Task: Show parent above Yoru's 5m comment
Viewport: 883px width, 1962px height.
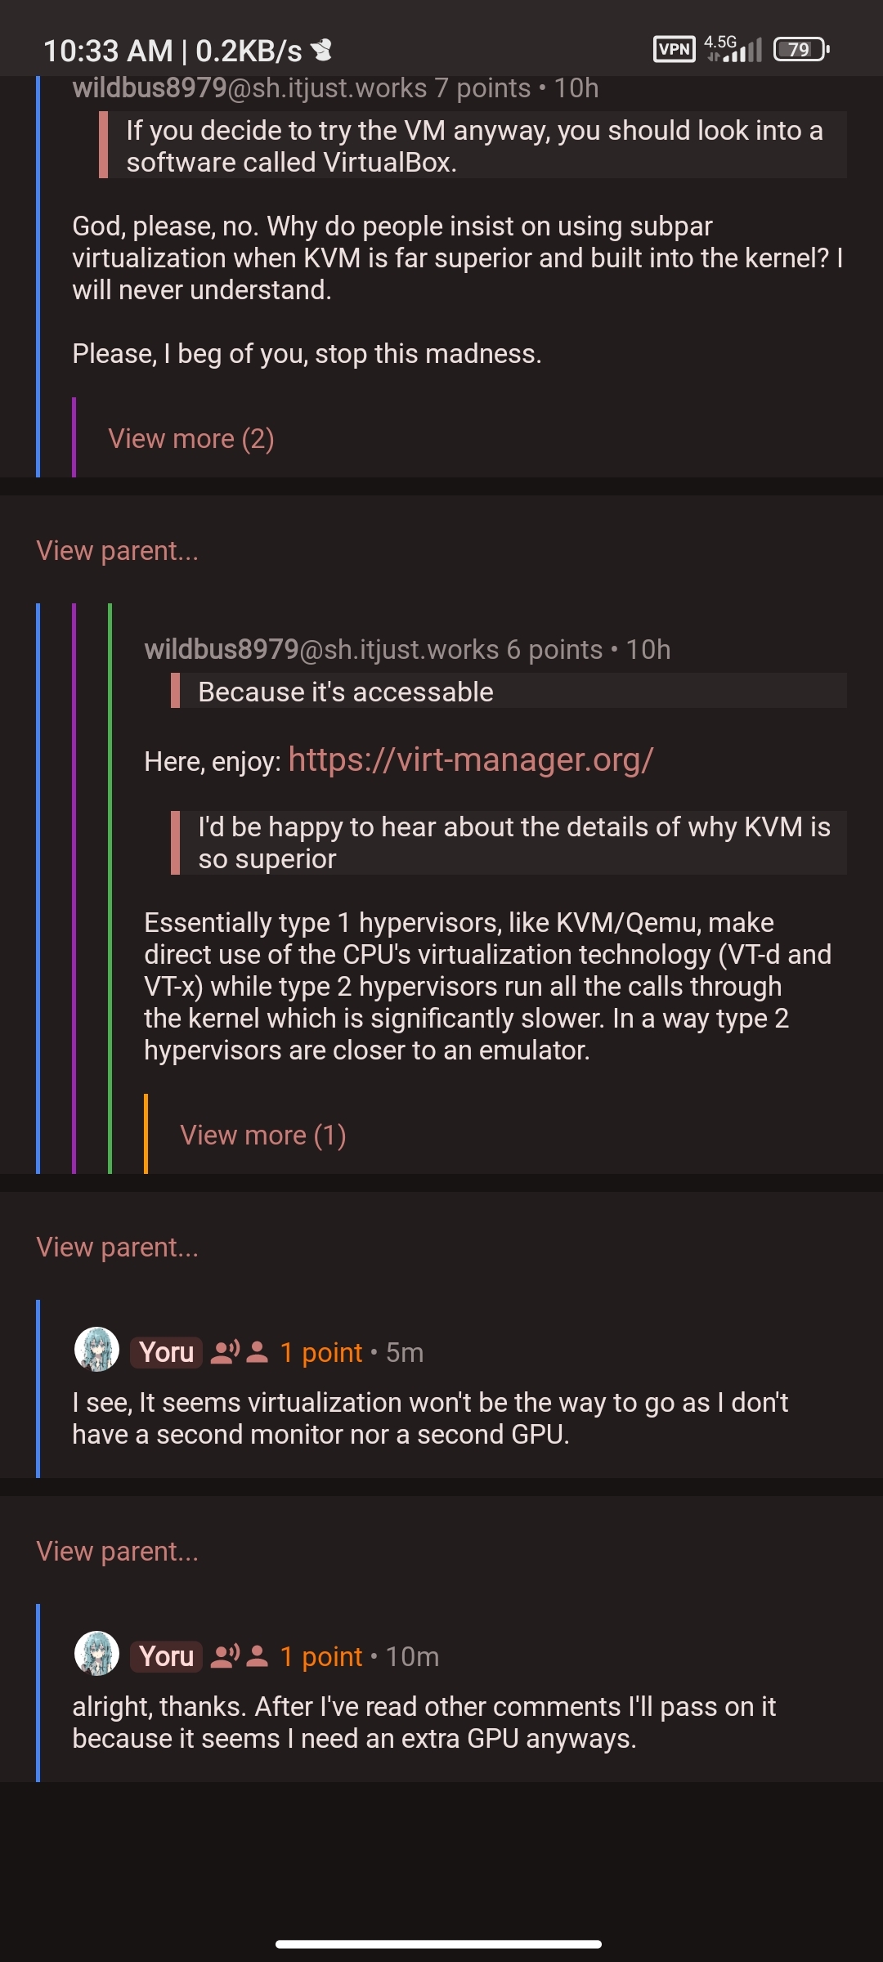Action: tap(117, 1248)
